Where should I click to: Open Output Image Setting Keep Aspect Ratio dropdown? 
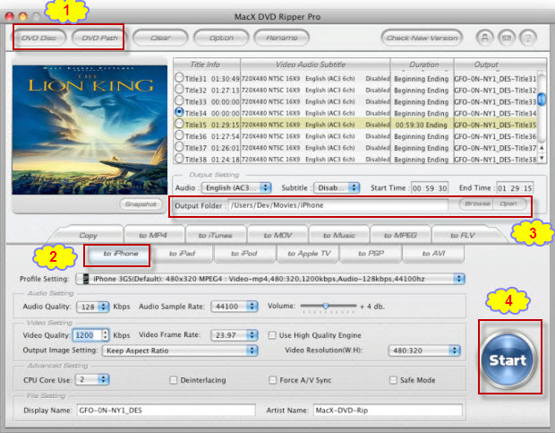pyautogui.click(x=180, y=351)
